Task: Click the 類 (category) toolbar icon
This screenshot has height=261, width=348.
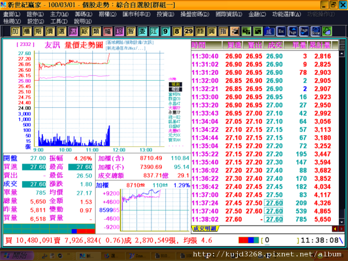Action: [x=96, y=31]
